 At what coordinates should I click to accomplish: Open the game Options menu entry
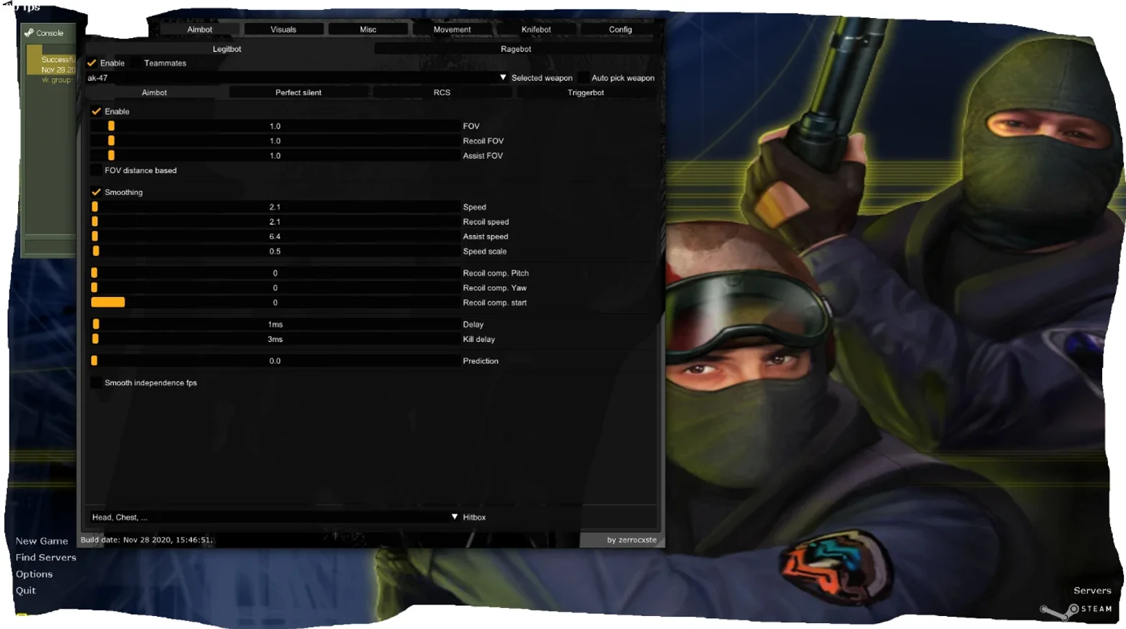[34, 574]
